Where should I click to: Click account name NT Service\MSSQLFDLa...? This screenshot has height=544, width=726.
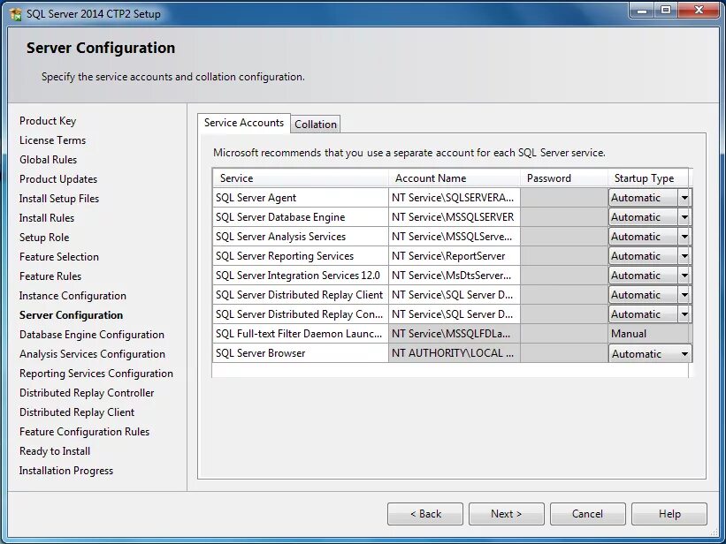coord(455,334)
